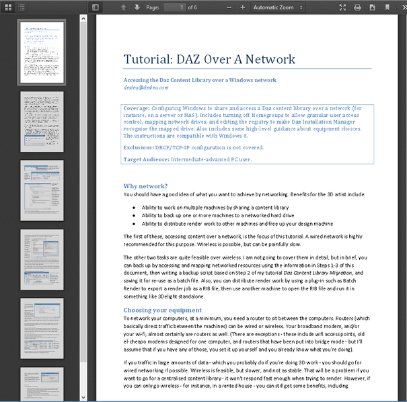Select page 4 thumbnail

(42, 259)
